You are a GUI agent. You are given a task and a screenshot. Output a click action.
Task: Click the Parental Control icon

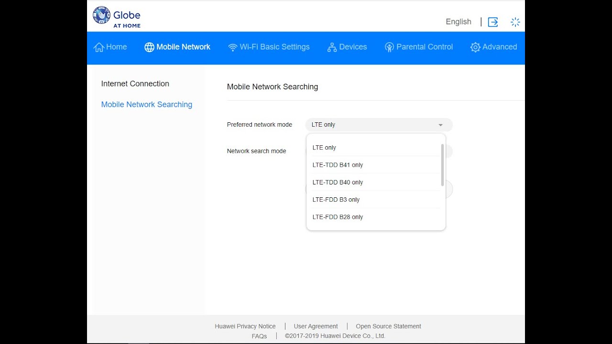pyautogui.click(x=389, y=47)
